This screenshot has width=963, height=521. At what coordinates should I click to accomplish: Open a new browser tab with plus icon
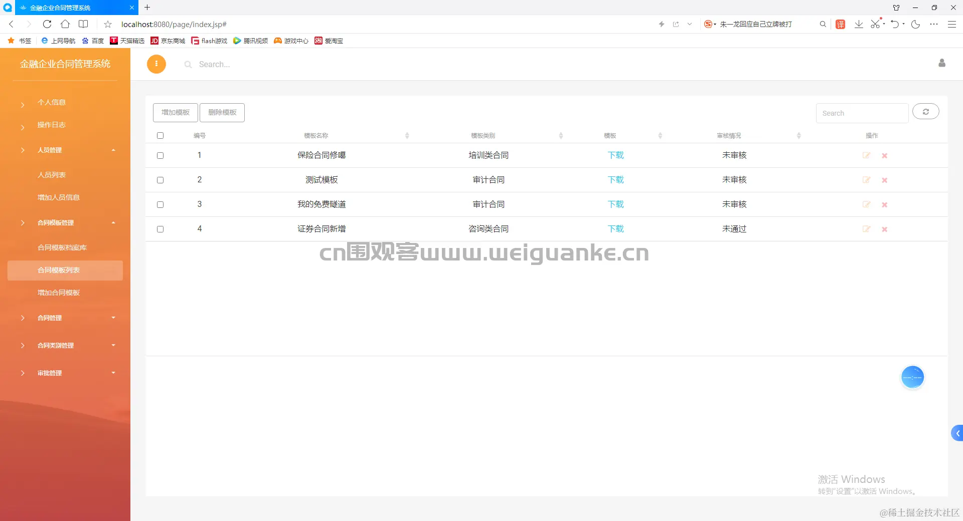pos(147,8)
